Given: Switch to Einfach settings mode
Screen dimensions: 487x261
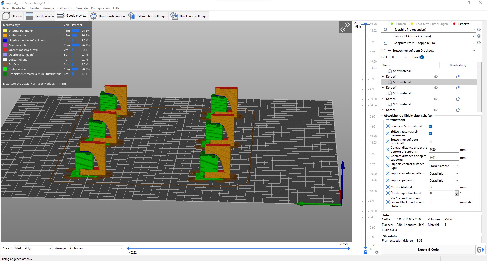Looking at the screenshot, I should coord(398,24).
